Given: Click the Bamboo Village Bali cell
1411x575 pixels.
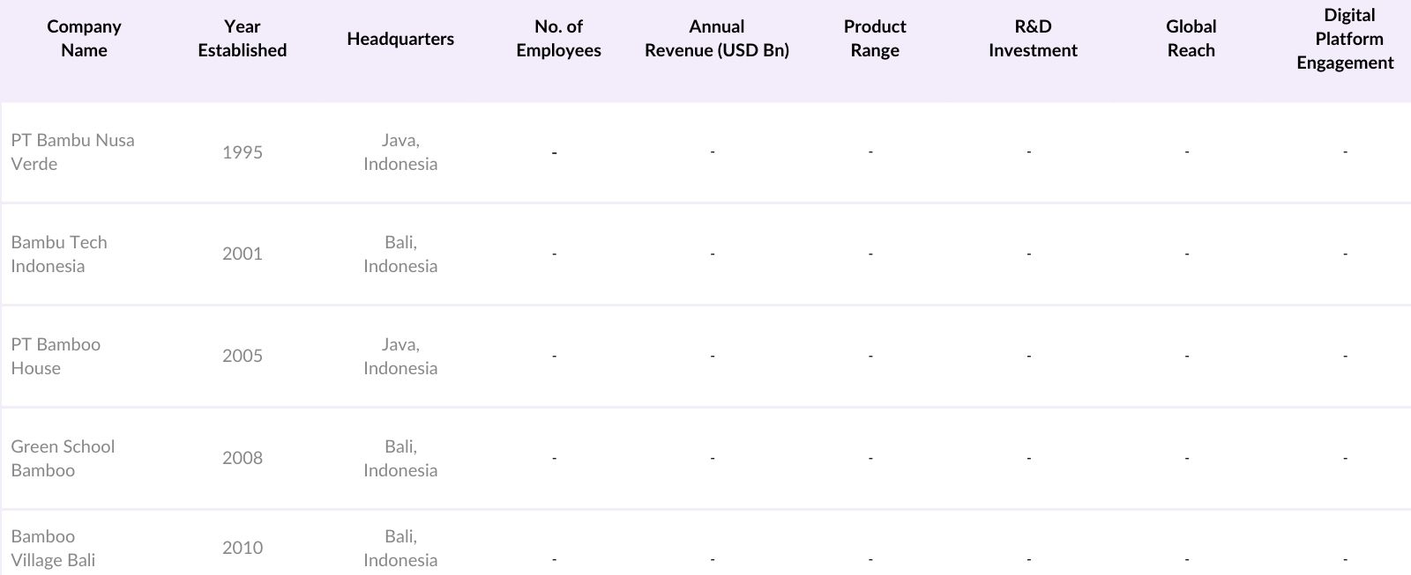Looking at the screenshot, I should click(x=53, y=548).
